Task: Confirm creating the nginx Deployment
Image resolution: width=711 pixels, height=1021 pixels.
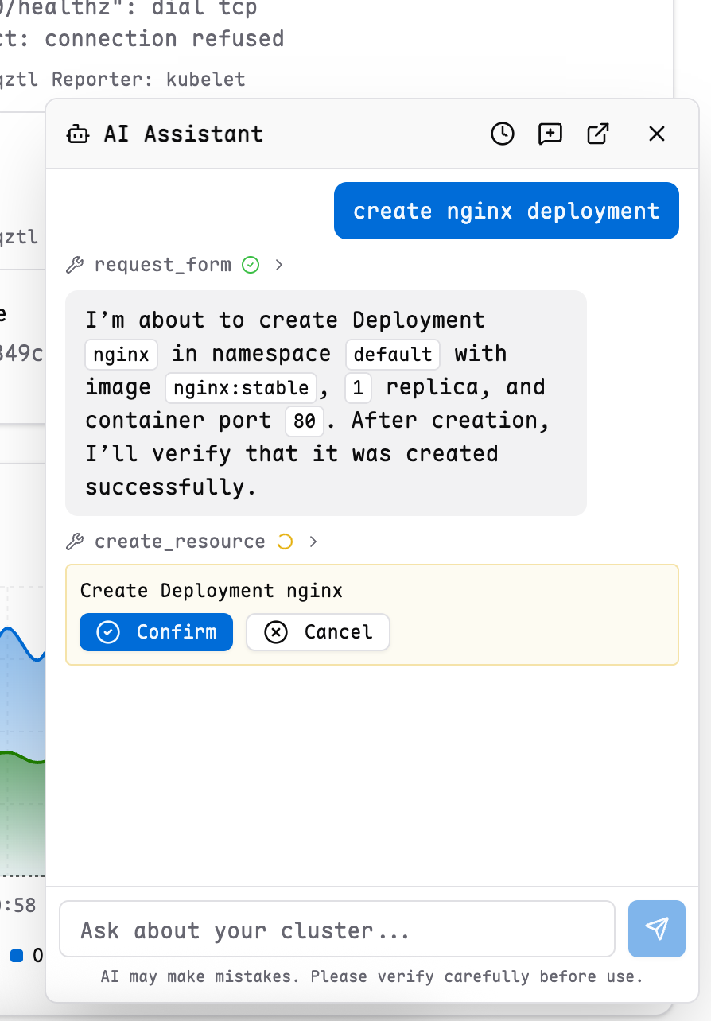Action: coord(156,632)
